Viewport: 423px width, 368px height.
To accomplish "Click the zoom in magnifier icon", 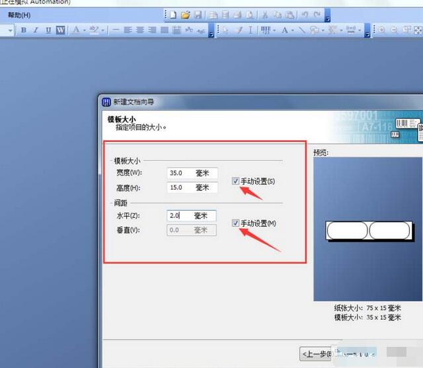I will pyautogui.click(x=381, y=30).
